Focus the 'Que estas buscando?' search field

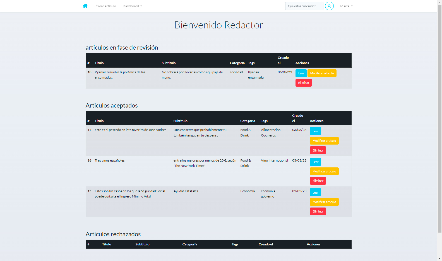click(x=304, y=6)
